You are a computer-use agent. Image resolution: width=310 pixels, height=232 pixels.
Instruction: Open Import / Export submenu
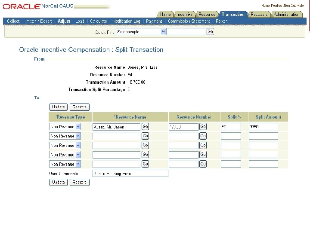pos(39,21)
